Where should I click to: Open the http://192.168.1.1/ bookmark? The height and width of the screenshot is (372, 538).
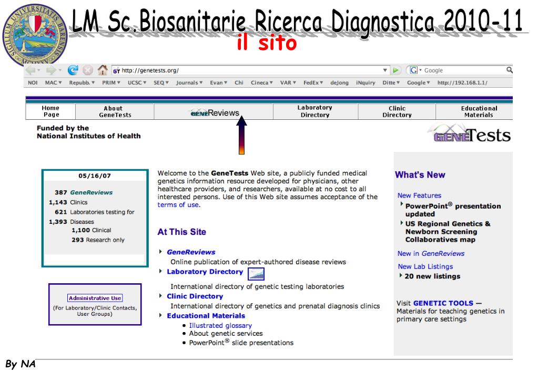(462, 82)
